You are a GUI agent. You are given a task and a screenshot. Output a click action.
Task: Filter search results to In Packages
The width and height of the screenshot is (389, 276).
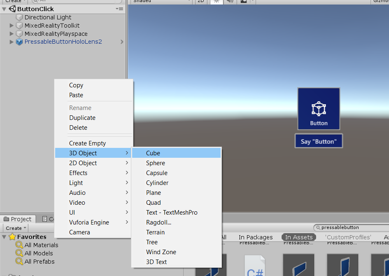pyautogui.click(x=255, y=237)
